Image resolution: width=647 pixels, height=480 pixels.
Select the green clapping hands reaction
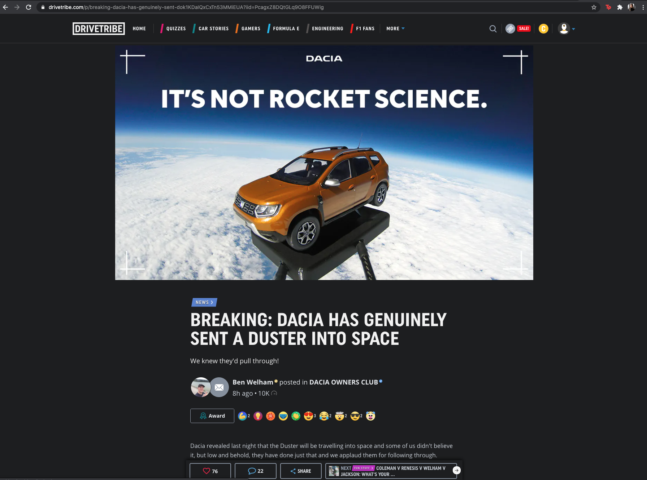[296, 416]
